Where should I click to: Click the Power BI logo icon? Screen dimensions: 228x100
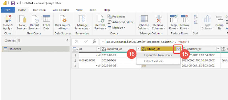[x=5, y=3]
